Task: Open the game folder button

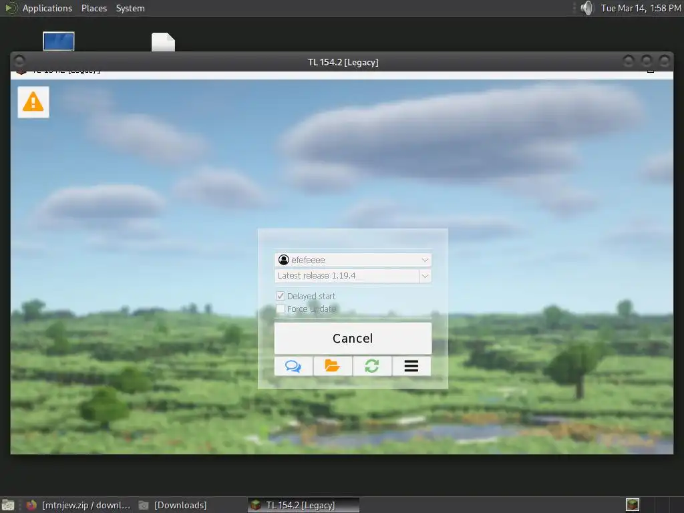Action: pos(333,366)
